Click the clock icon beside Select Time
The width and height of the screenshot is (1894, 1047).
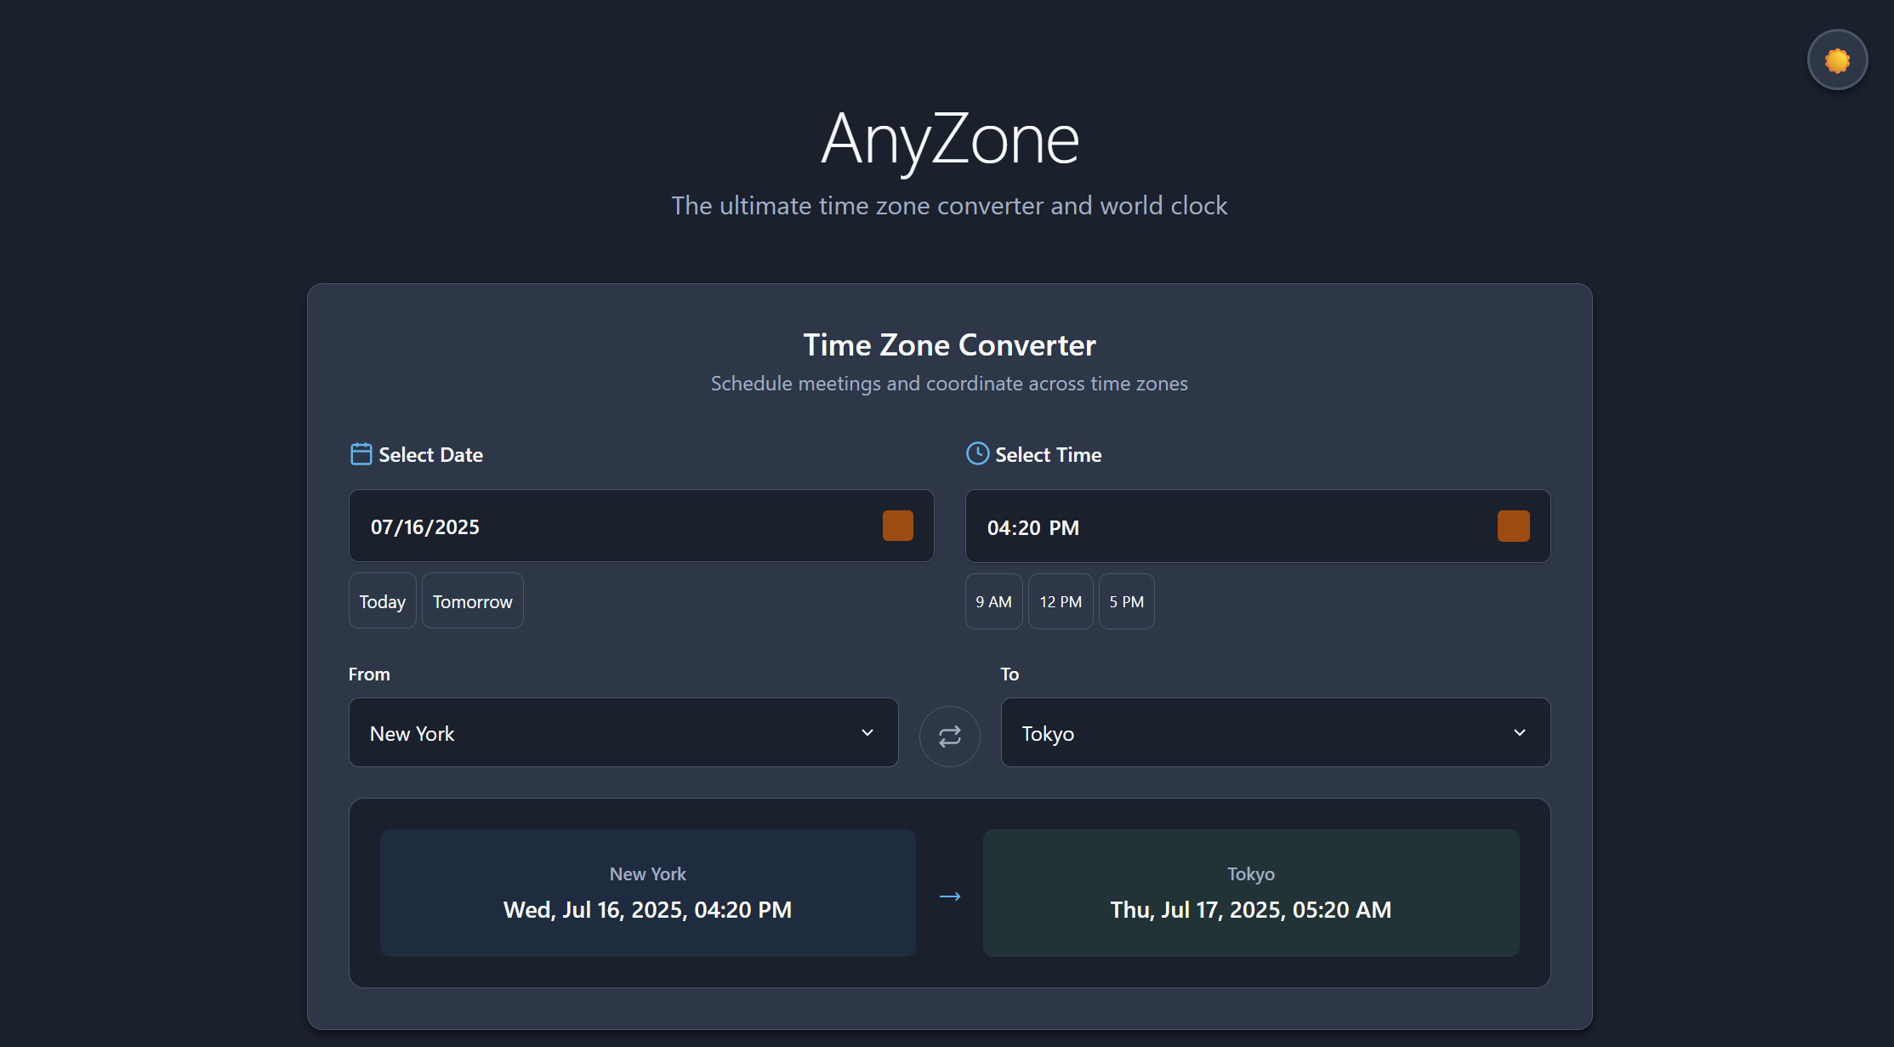pyautogui.click(x=977, y=453)
